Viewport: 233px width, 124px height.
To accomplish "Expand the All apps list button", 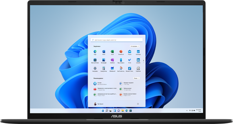I will coord(135,46).
